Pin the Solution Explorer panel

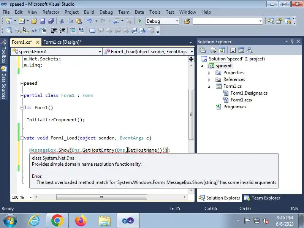292,41
